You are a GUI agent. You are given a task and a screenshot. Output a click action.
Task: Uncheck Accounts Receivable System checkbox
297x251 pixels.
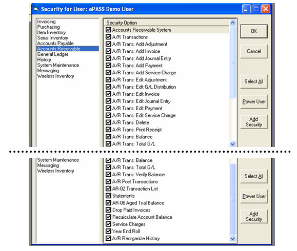[x=108, y=30]
